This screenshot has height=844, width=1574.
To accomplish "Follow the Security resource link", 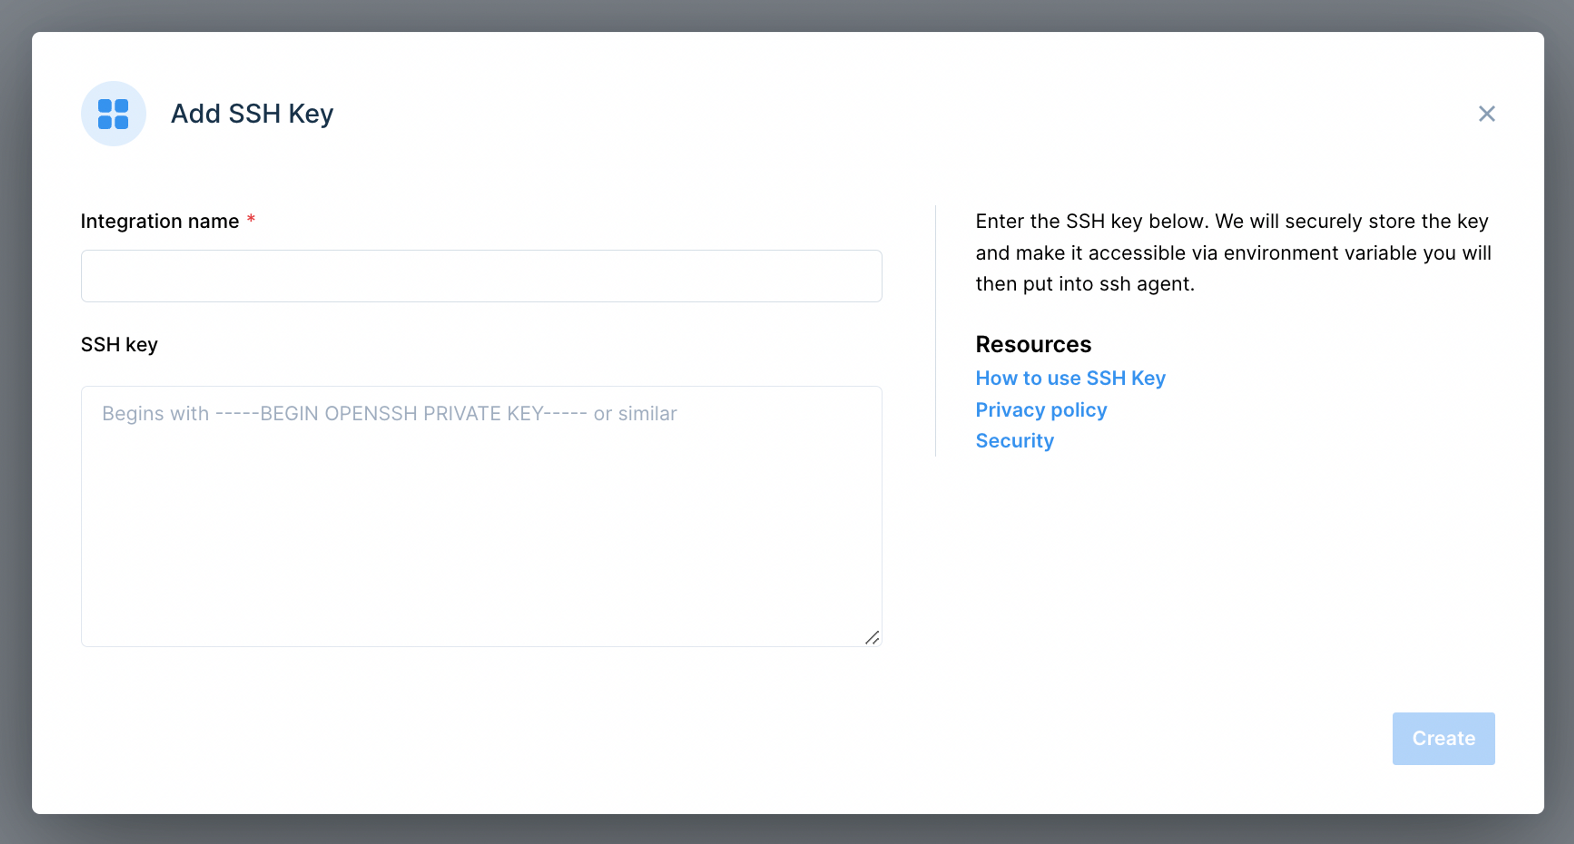I will click(1014, 441).
